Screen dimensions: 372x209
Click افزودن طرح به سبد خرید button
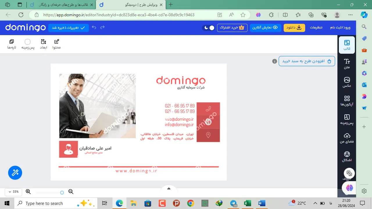(x=307, y=61)
